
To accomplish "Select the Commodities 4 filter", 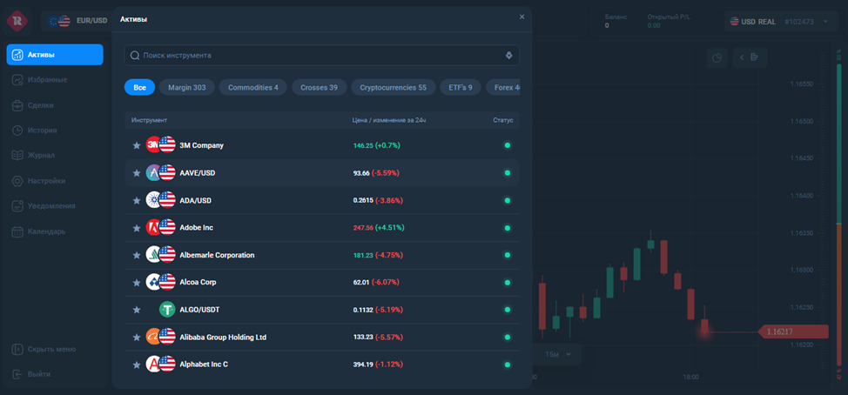I will tap(253, 87).
